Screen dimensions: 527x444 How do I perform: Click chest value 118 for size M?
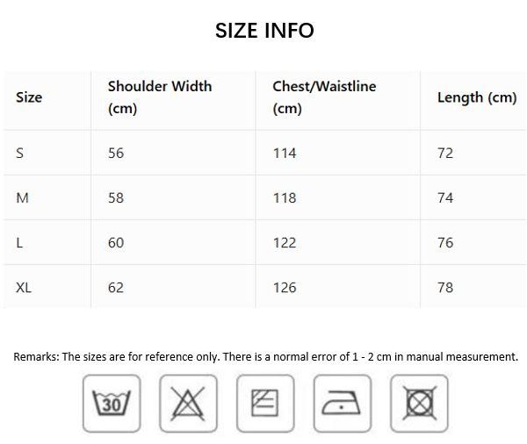285,197
